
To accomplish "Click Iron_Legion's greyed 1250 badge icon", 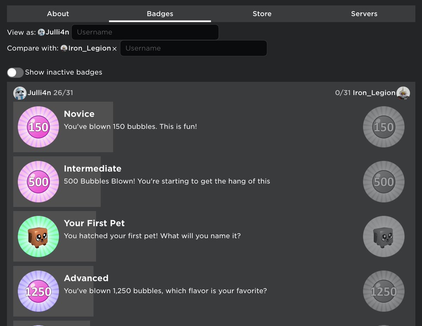I will click(x=384, y=291).
